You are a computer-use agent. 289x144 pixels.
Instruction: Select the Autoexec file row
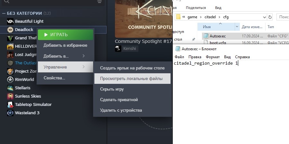tap(245, 36)
